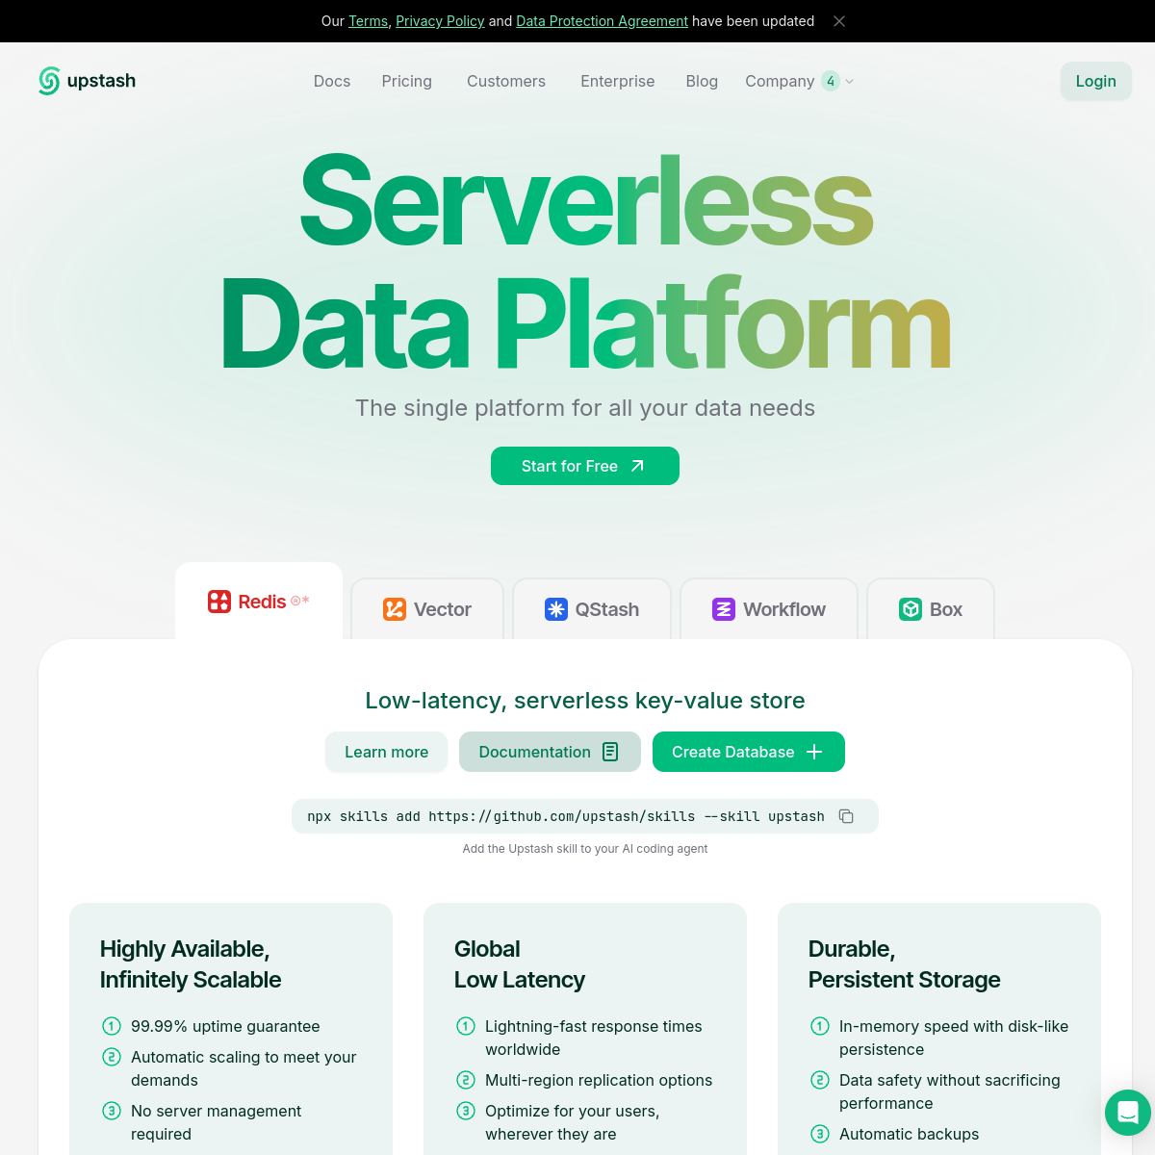Click number 2 icon beside Automatic scaling
Image resolution: width=1155 pixels, height=1155 pixels.
point(112,1057)
